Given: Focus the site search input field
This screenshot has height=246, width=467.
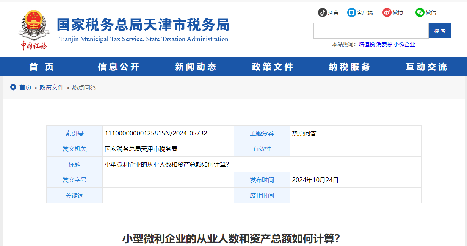Looking at the screenshot, I should point(371,31).
